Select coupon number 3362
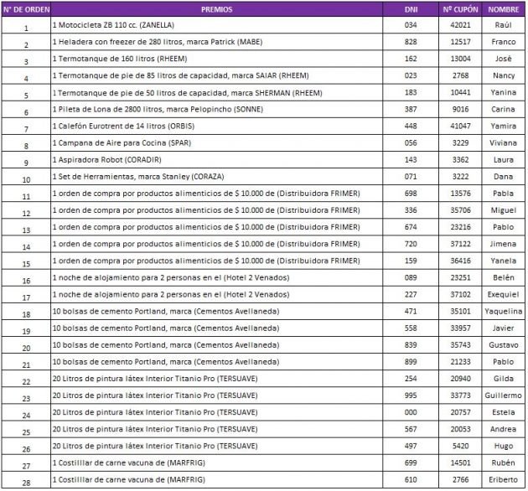 click(460, 160)
